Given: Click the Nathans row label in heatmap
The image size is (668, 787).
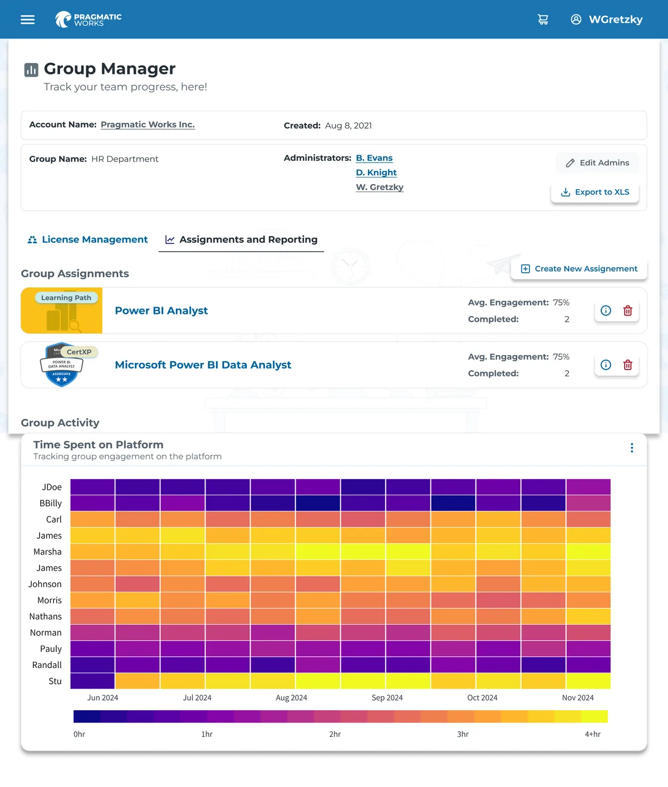Looking at the screenshot, I should pos(46,616).
